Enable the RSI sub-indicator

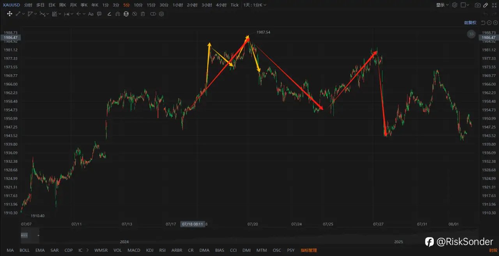tap(163, 250)
